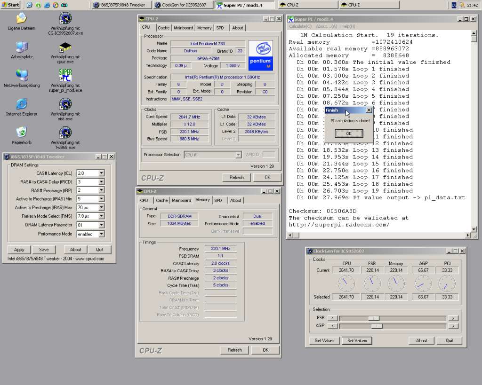Open the Netzwerkumgebung desktop icon
Viewport: 482px width, 385px height.
(21, 76)
